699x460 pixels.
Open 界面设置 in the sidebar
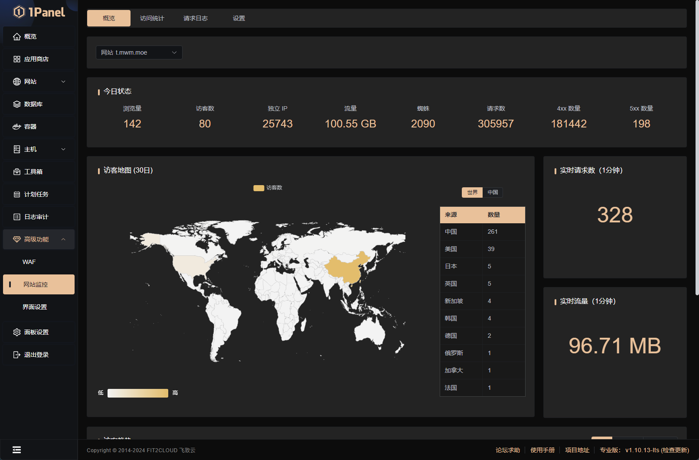pyautogui.click(x=39, y=307)
